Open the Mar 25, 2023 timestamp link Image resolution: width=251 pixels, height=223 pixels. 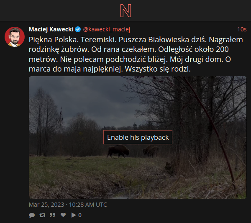point(68,205)
